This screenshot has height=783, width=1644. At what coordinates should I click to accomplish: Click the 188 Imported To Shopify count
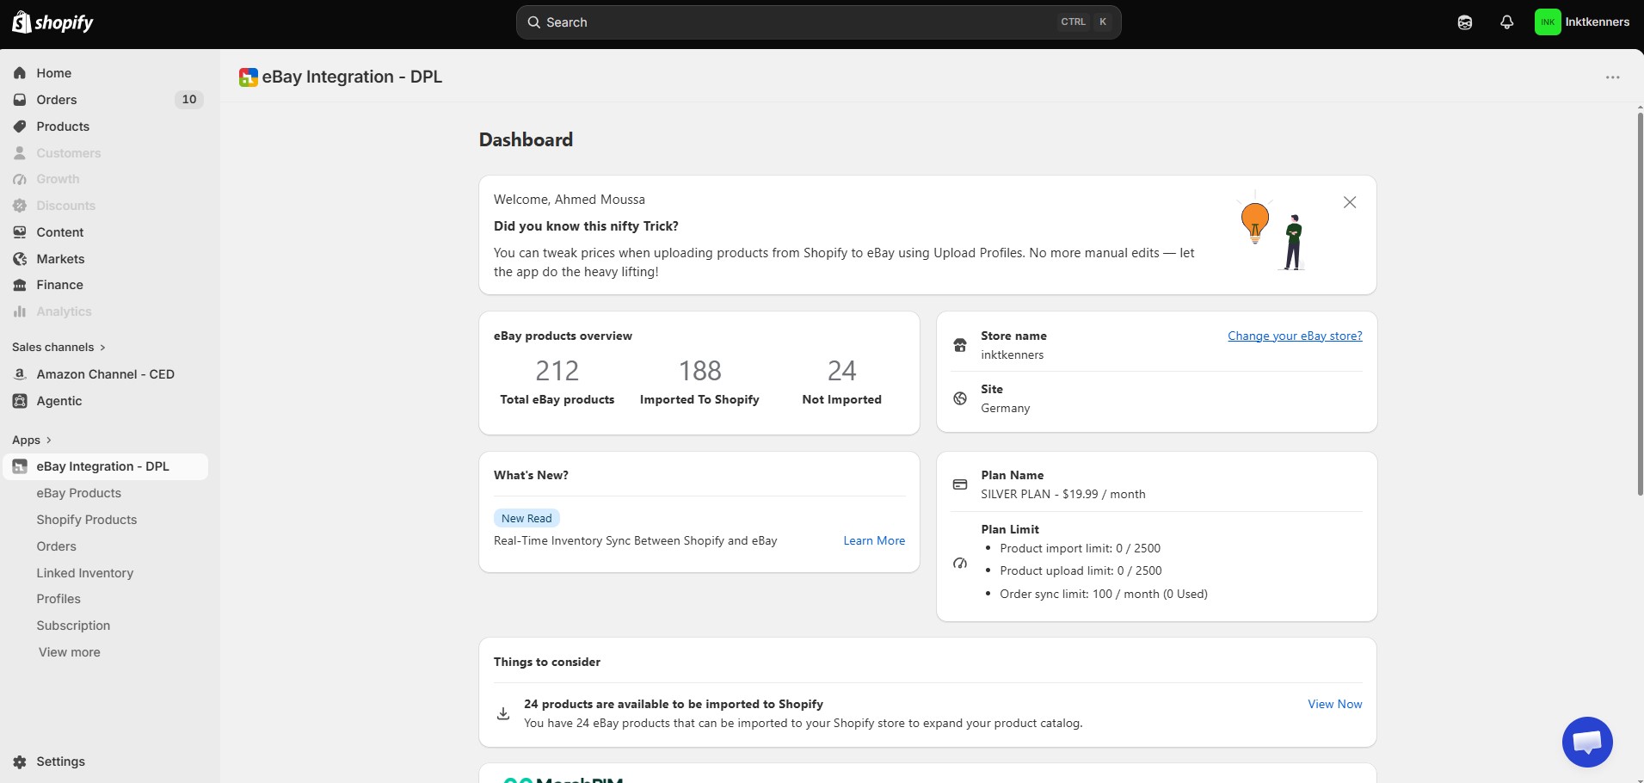(700, 371)
